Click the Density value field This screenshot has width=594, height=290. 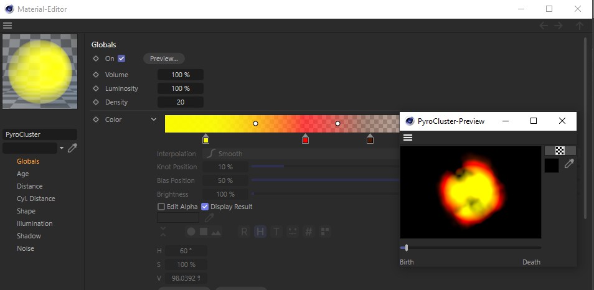[x=181, y=102]
